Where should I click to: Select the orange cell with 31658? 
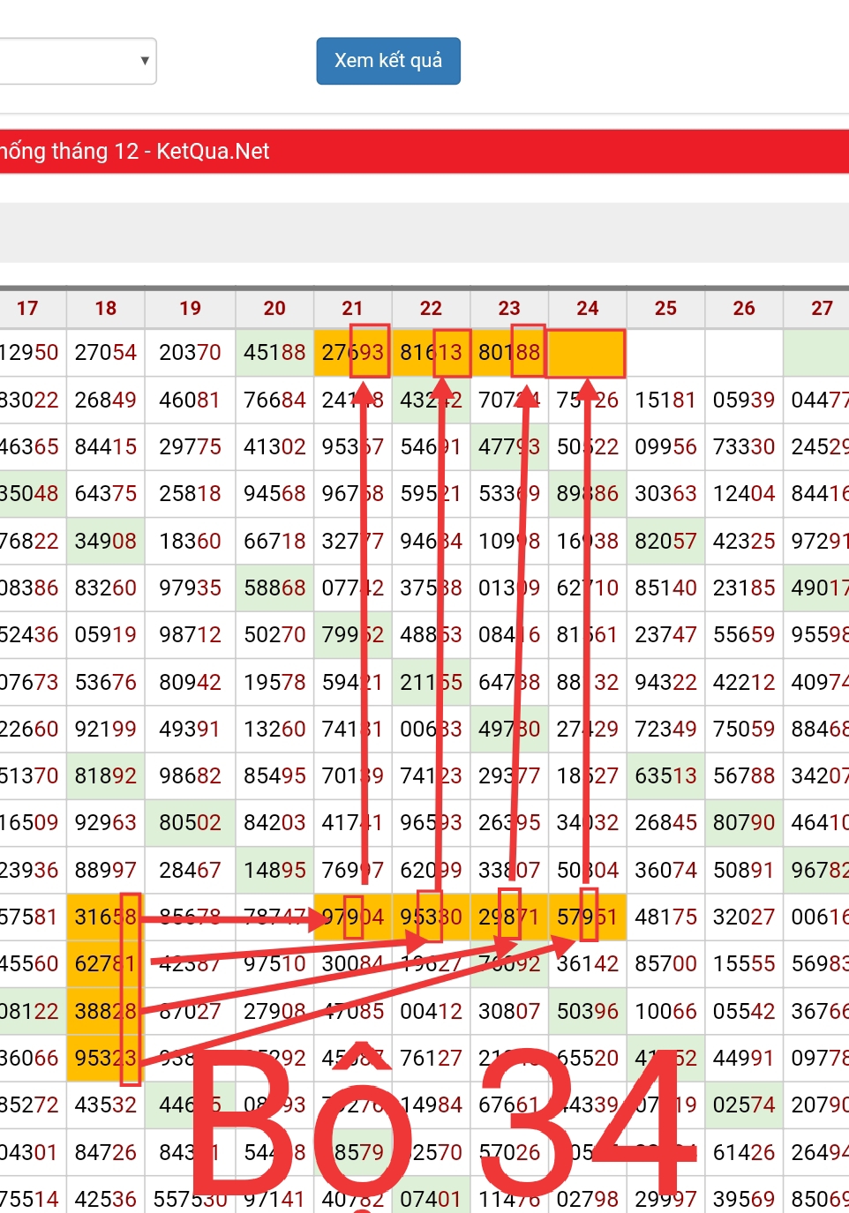105,917
